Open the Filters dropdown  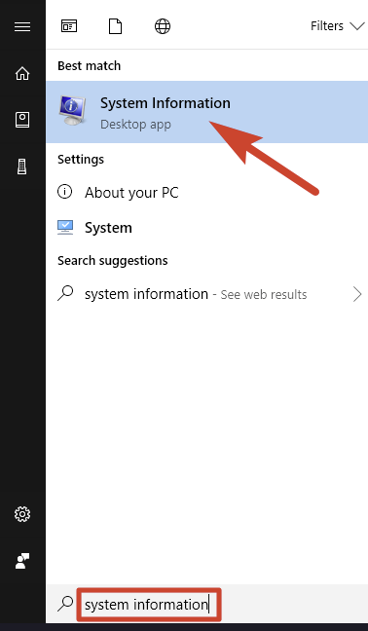pos(337,26)
